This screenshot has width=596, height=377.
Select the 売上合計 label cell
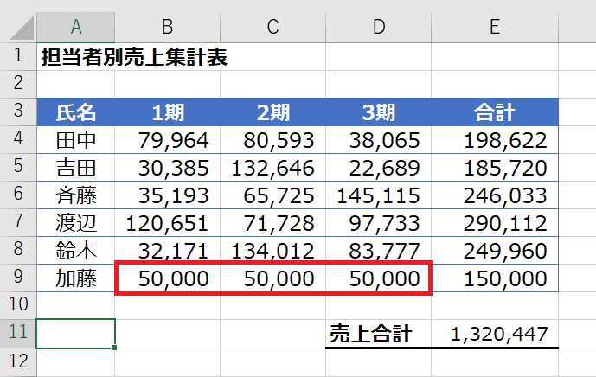[x=378, y=334]
